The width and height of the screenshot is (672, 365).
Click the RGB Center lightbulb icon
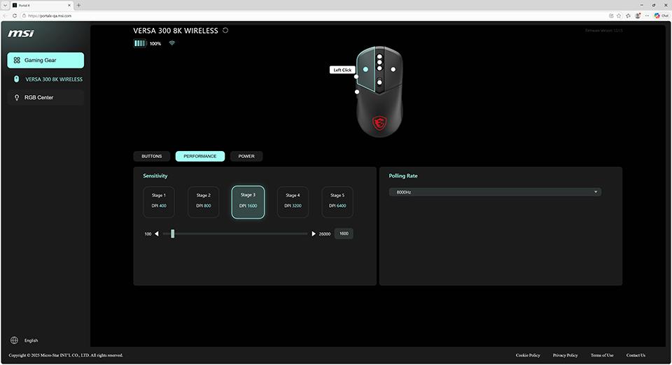(17, 98)
